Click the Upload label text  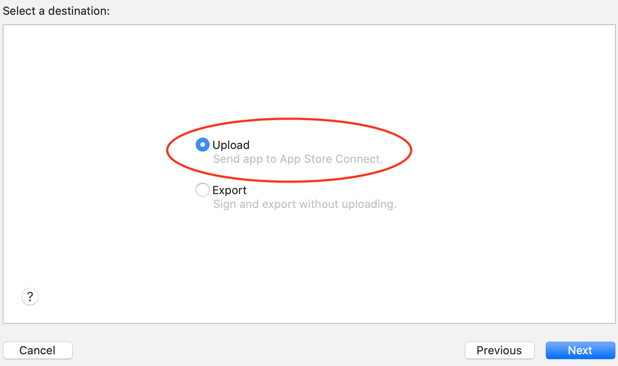point(230,145)
